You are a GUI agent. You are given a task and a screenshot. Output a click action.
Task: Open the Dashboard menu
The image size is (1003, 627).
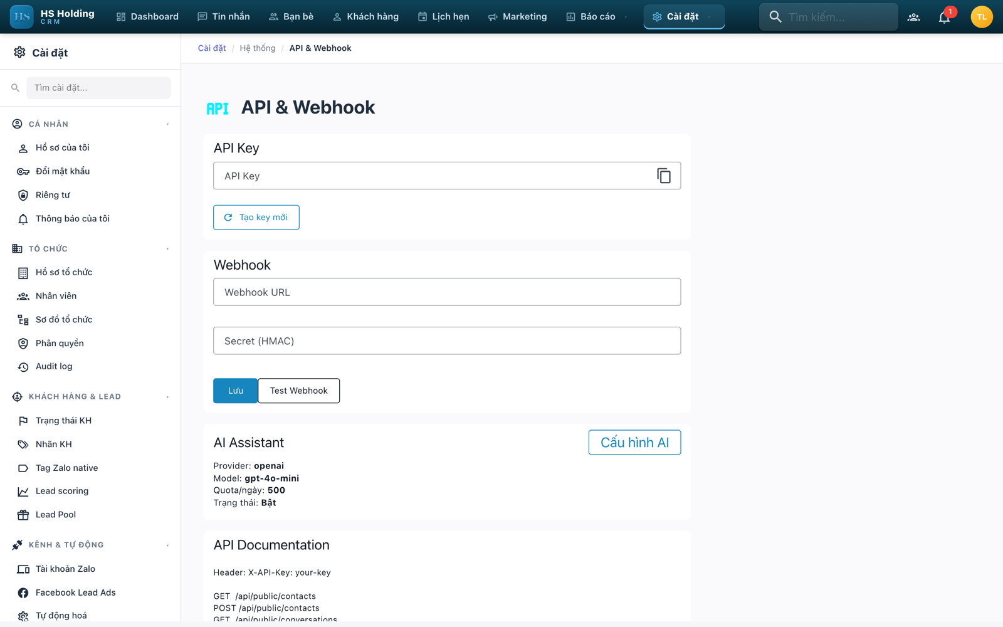(147, 17)
